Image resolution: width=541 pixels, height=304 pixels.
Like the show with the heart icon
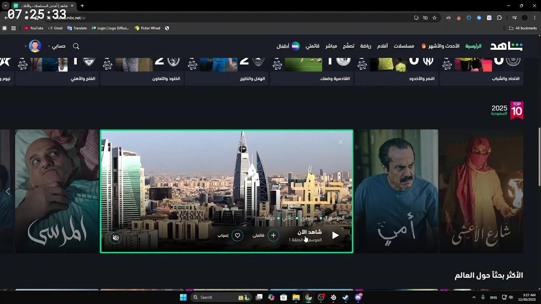point(238,236)
